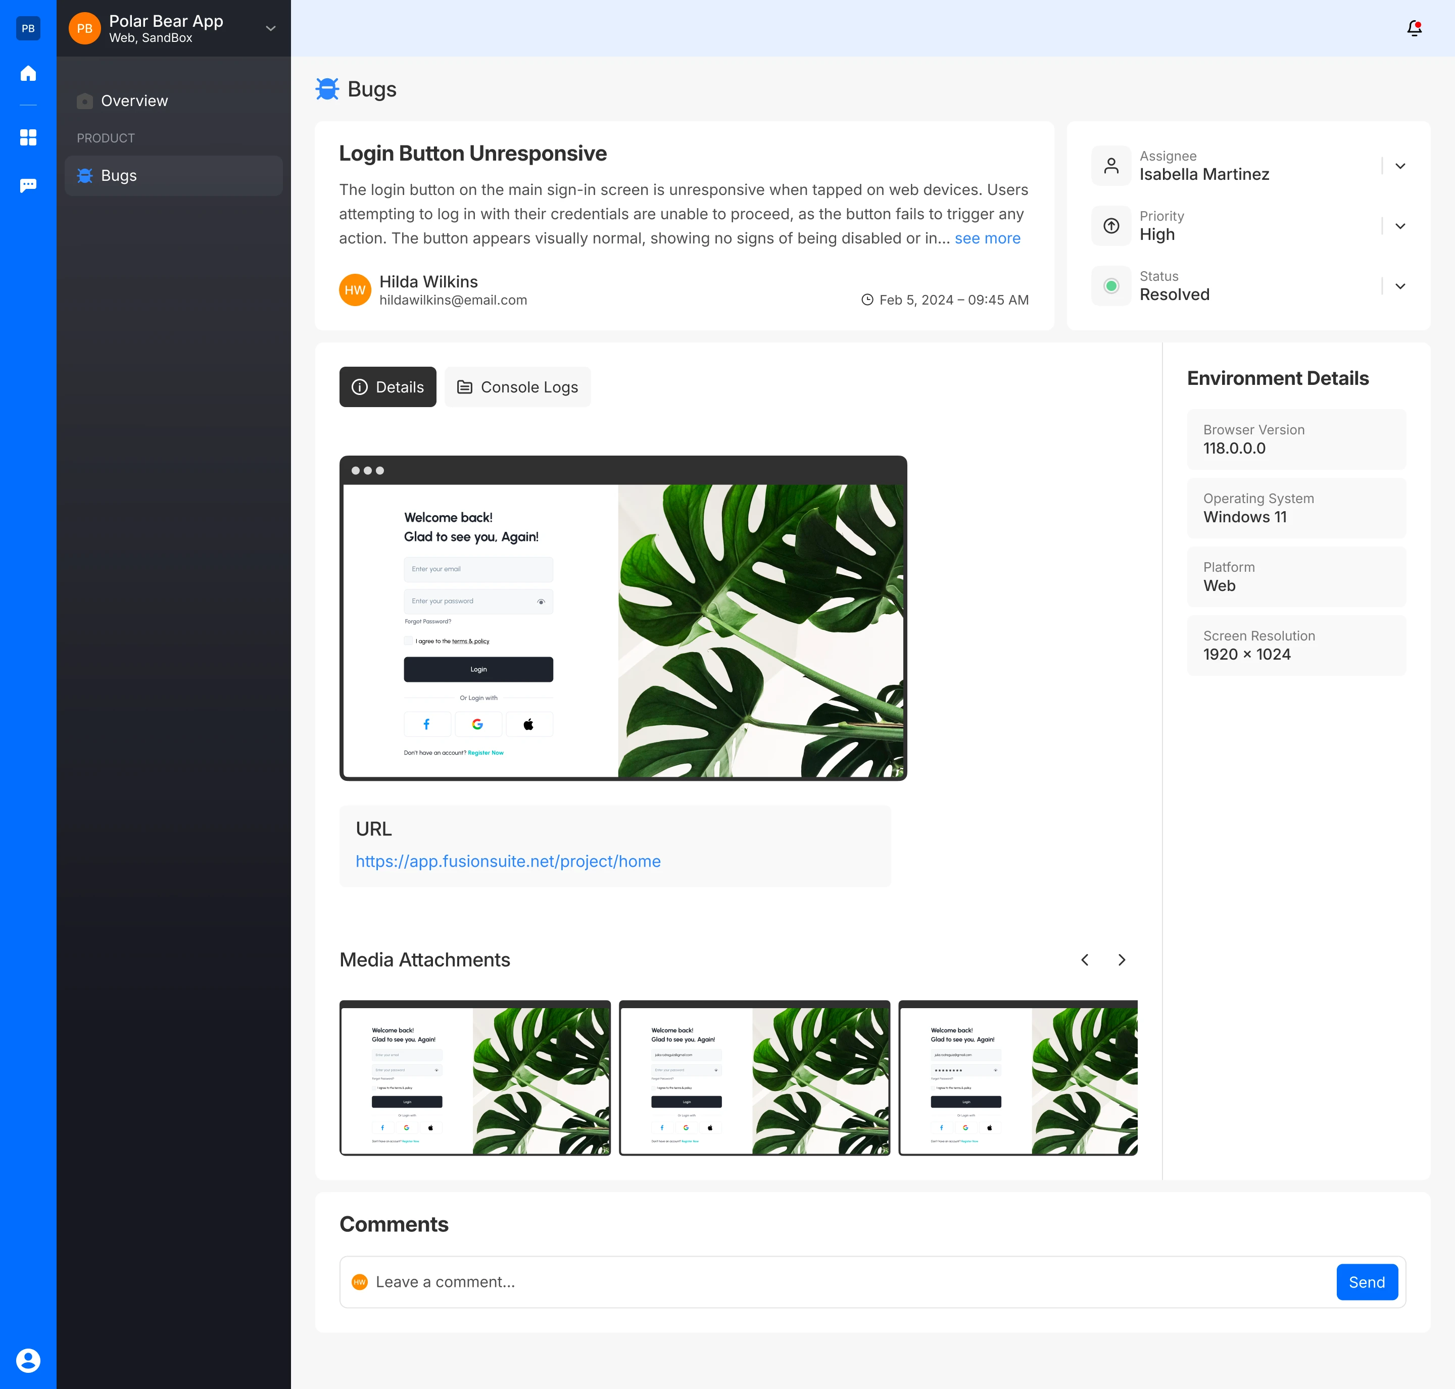Click the email field in main screenshot
The width and height of the screenshot is (1455, 1389).
pos(478,569)
